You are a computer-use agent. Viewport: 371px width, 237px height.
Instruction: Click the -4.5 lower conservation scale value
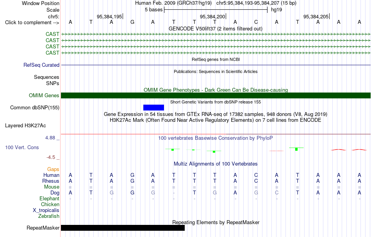point(51,157)
